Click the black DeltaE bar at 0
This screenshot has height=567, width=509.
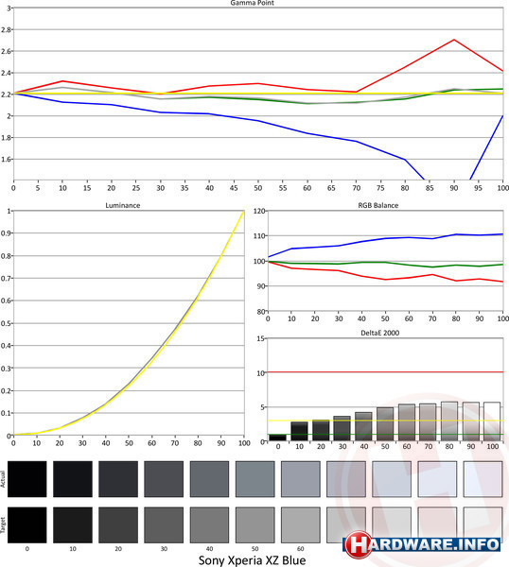pyautogui.click(x=277, y=438)
